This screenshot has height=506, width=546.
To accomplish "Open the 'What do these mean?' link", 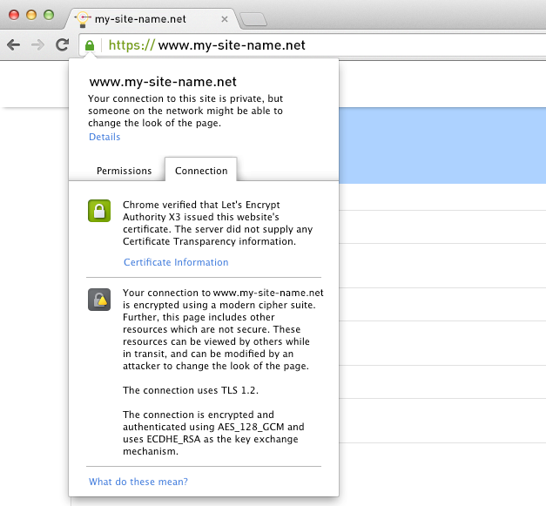I will click(138, 482).
